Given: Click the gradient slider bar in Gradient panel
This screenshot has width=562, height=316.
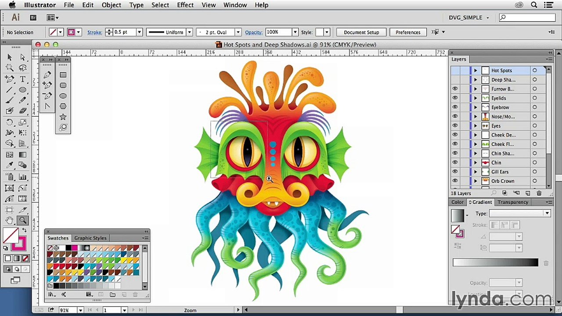Looking at the screenshot, I should click(x=495, y=262).
